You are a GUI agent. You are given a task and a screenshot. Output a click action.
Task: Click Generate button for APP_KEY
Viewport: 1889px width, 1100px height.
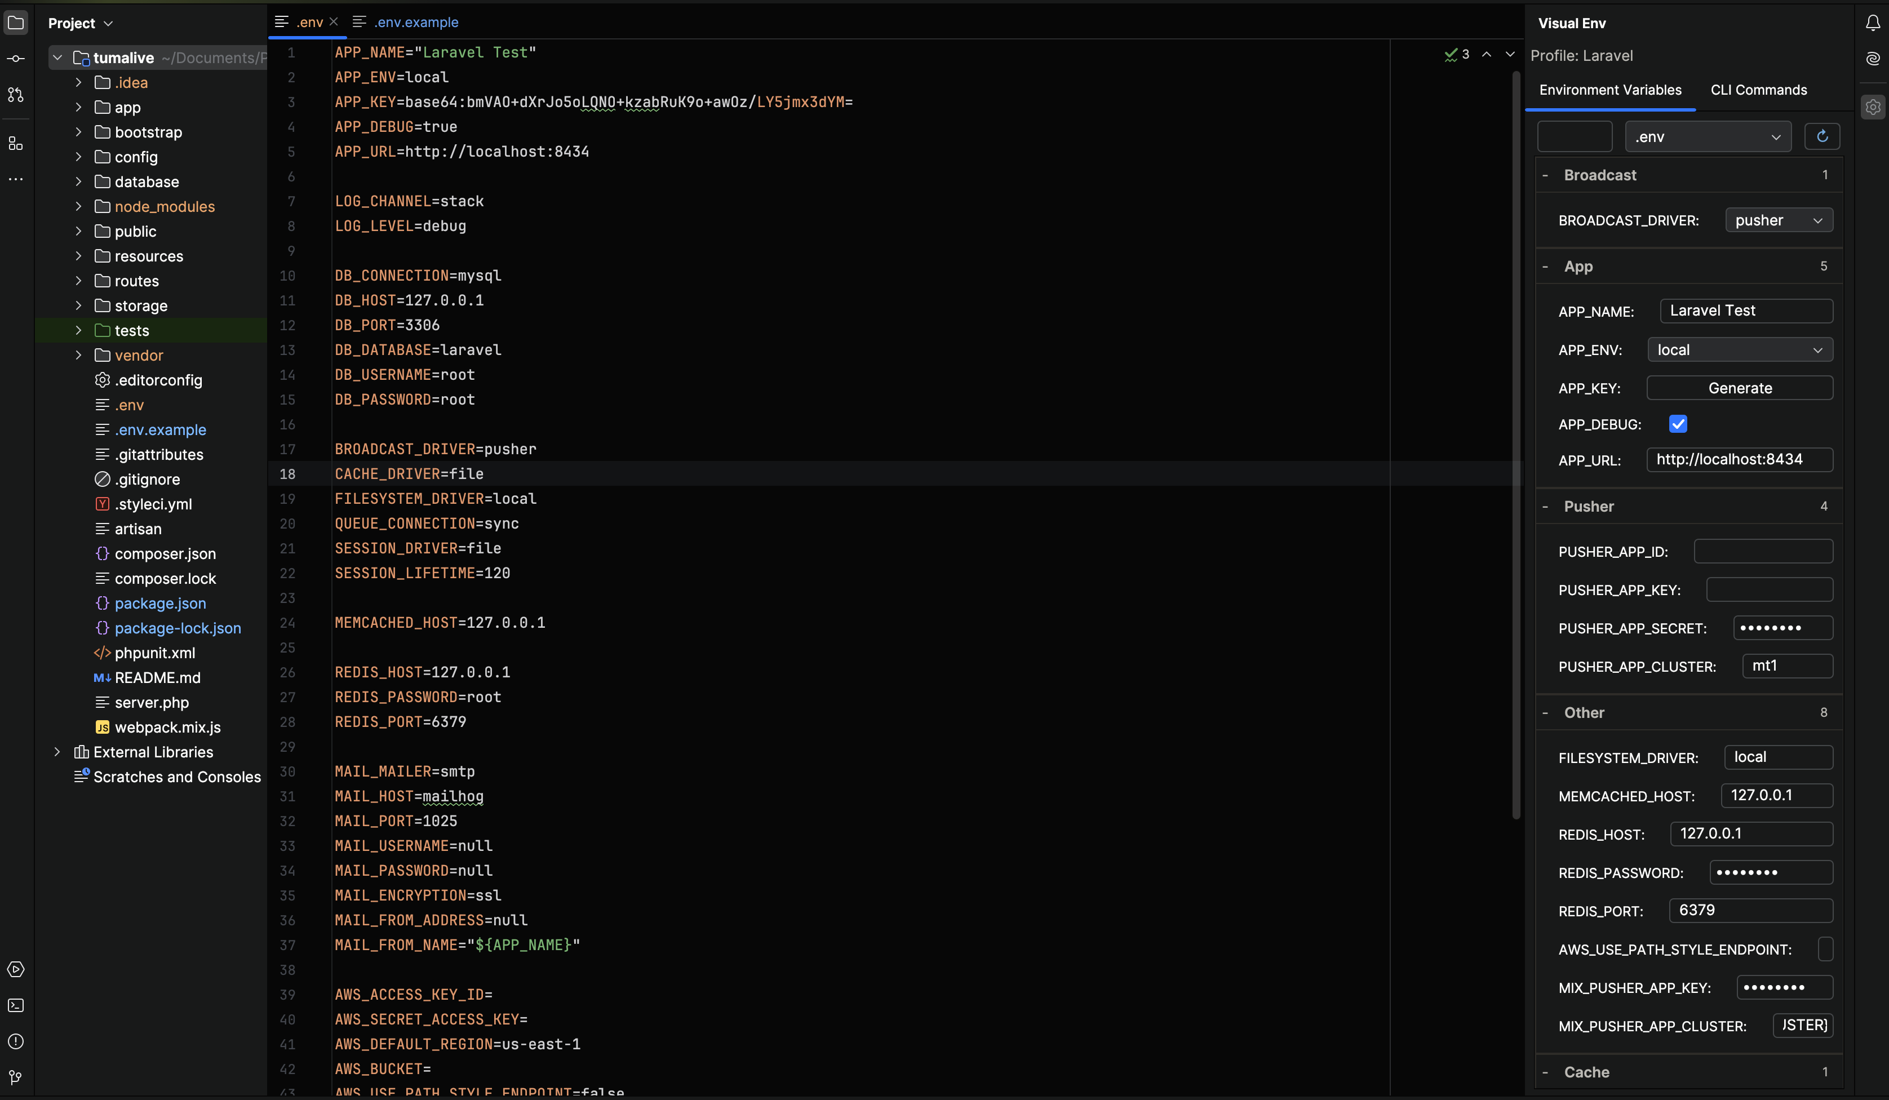[x=1740, y=388]
